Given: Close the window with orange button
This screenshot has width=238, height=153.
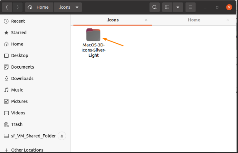Looking at the screenshot, I should tap(229, 7).
